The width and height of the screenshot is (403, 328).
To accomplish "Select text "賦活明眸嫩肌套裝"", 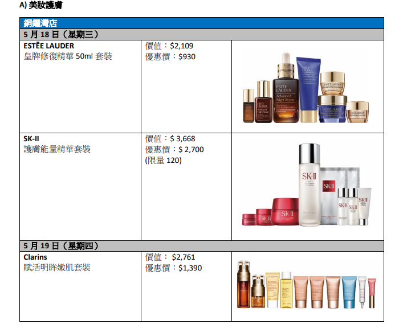I will (57, 268).
